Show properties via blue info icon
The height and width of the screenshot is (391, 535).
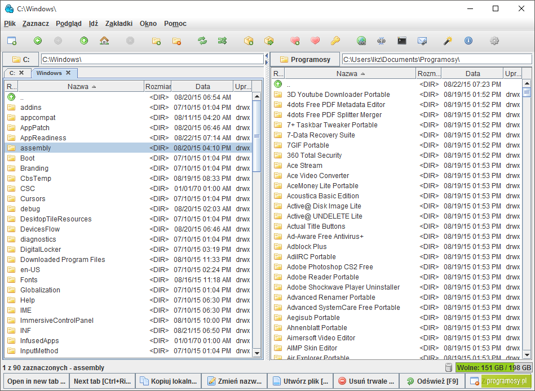click(468, 41)
